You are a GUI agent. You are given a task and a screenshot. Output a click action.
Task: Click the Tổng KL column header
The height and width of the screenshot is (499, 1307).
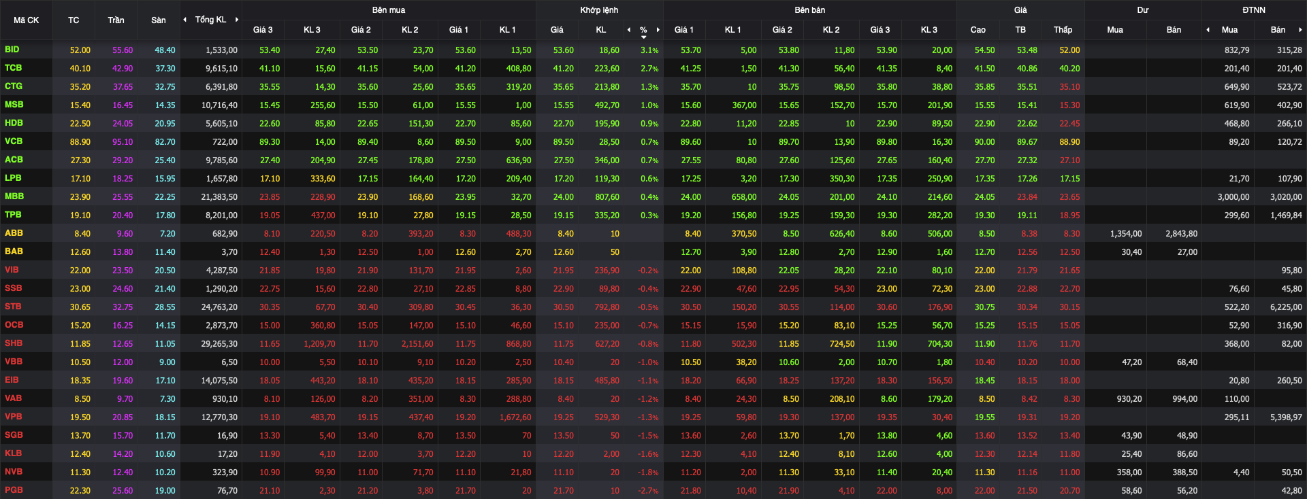pyautogui.click(x=210, y=20)
